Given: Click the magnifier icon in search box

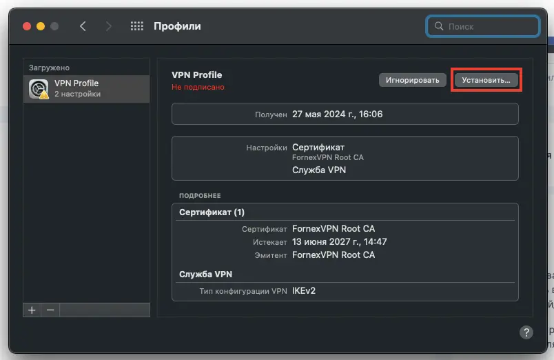Looking at the screenshot, I should click(439, 26).
